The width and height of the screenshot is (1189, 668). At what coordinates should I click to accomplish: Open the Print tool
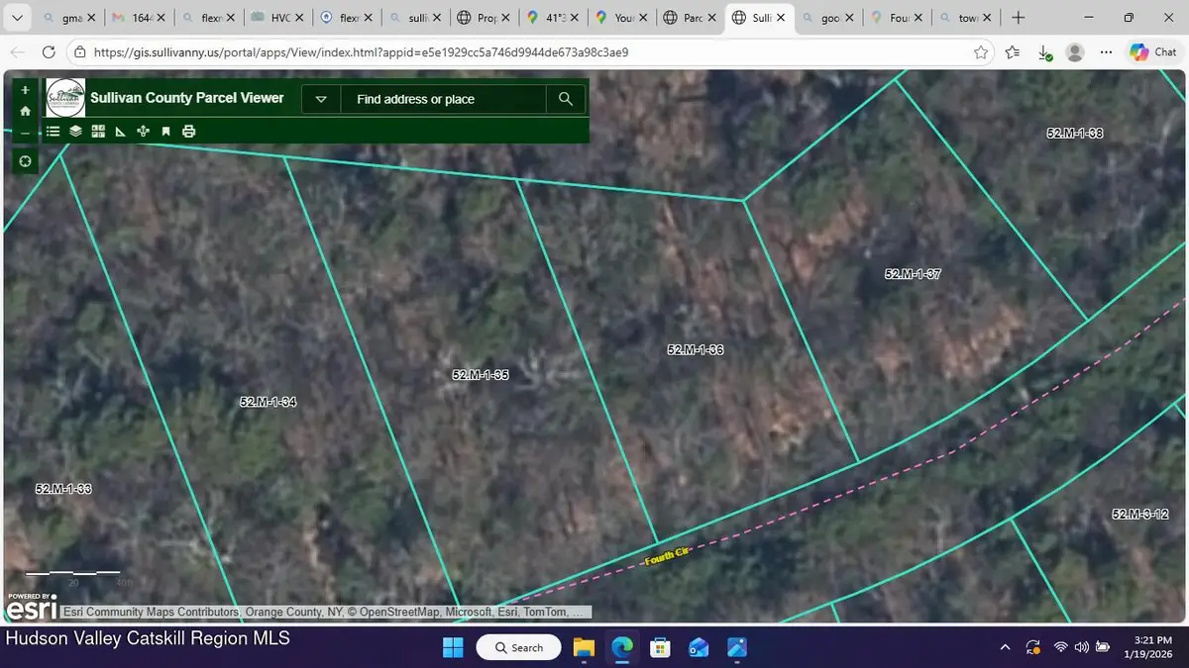[188, 131]
